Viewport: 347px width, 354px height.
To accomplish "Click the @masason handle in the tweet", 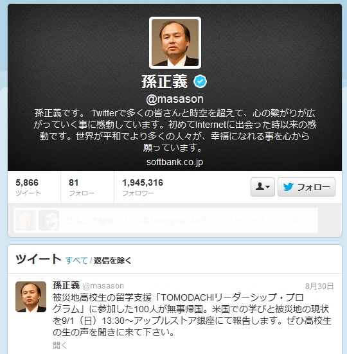I will pos(103,286).
